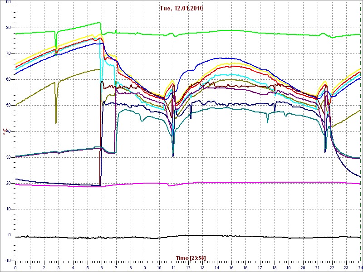The width and height of the screenshot is (363, 272).
Task: Select the 50 label on temperature axis
Action: click(7, 106)
